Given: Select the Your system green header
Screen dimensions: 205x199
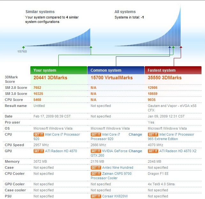Looking at the screenshot, I should (x=59, y=70).
